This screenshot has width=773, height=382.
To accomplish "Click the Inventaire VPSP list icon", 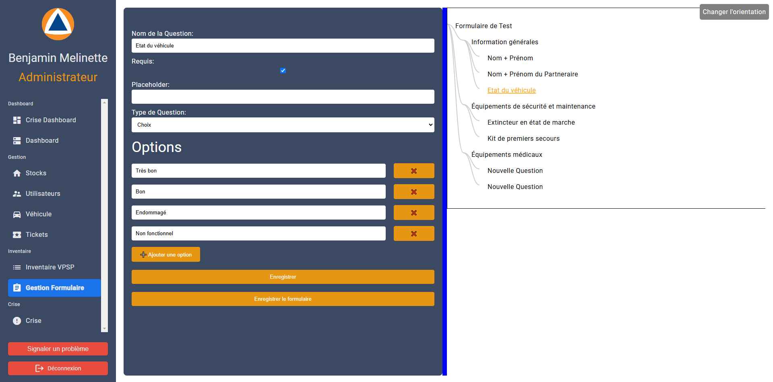I will pos(17,267).
